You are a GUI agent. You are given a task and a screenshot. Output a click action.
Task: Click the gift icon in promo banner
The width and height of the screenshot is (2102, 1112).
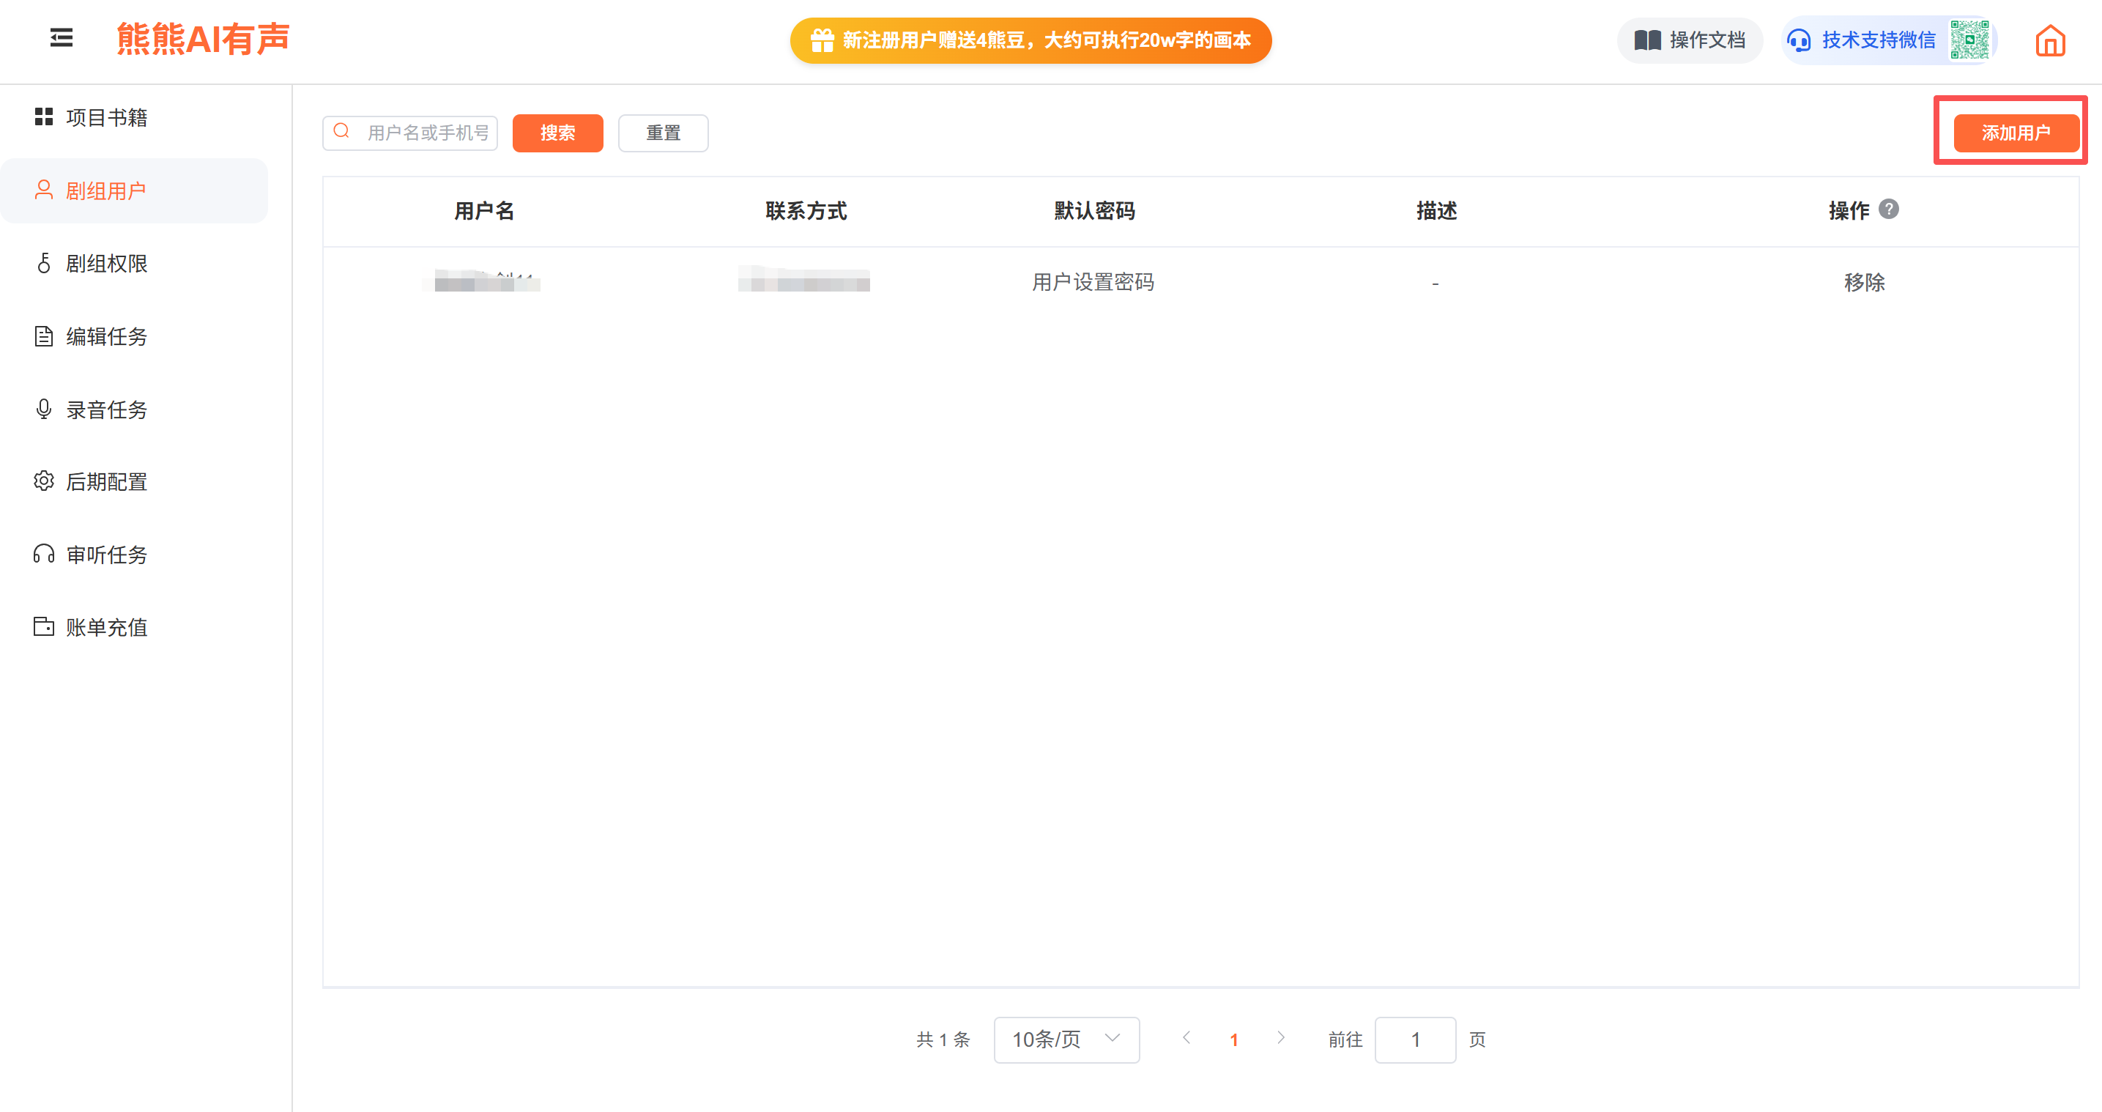coord(821,40)
